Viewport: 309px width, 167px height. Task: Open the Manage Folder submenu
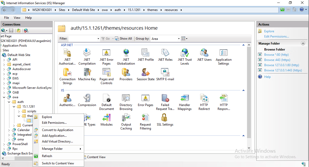point(58,149)
